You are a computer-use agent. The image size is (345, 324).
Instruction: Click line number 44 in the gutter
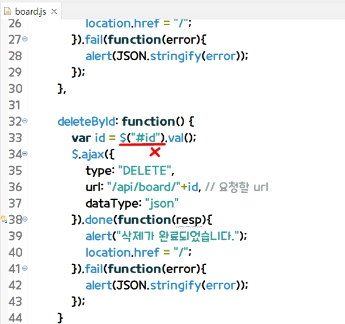pyautogui.click(x=15, y=318)
